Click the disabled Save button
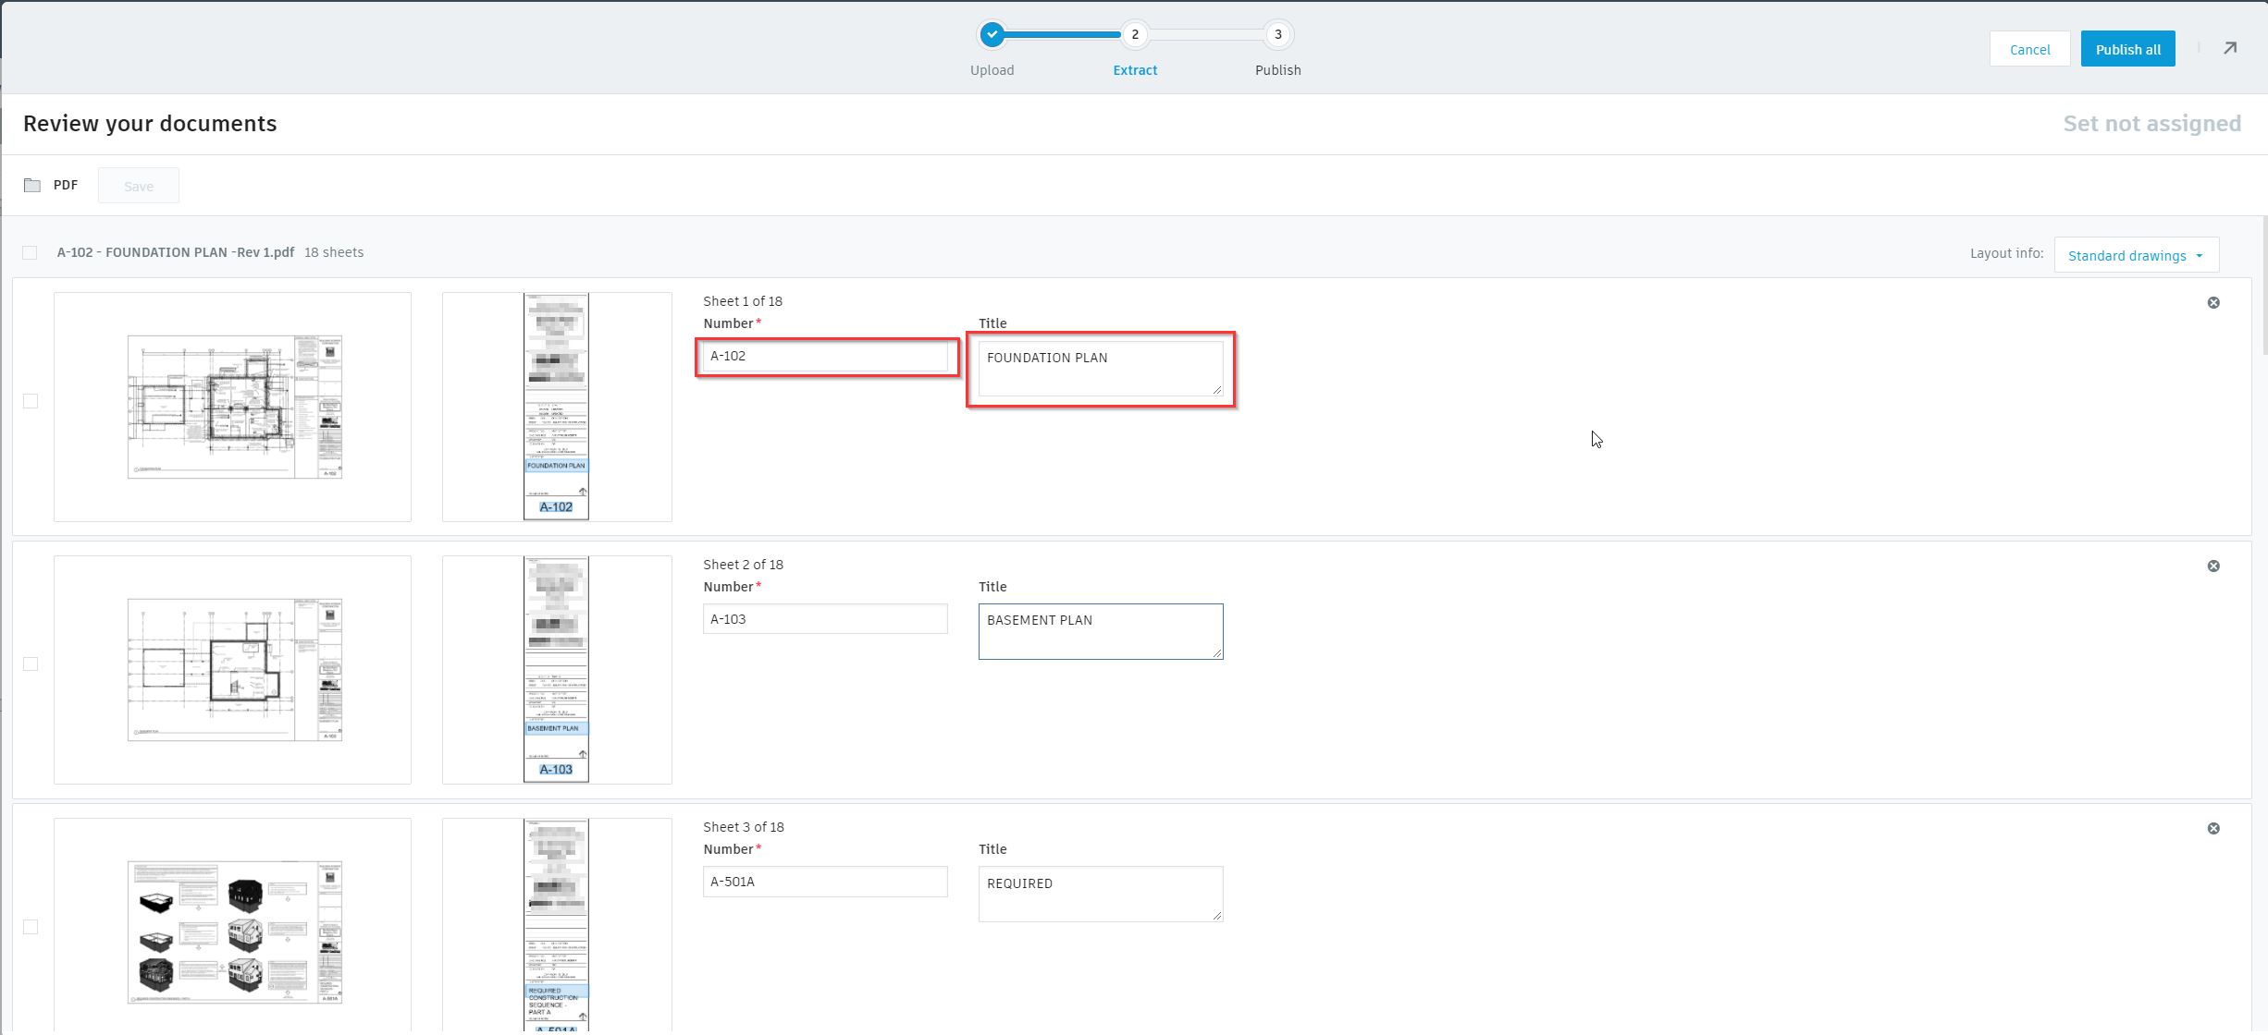Screen dimensions: 2268x1035 (139, 187)
